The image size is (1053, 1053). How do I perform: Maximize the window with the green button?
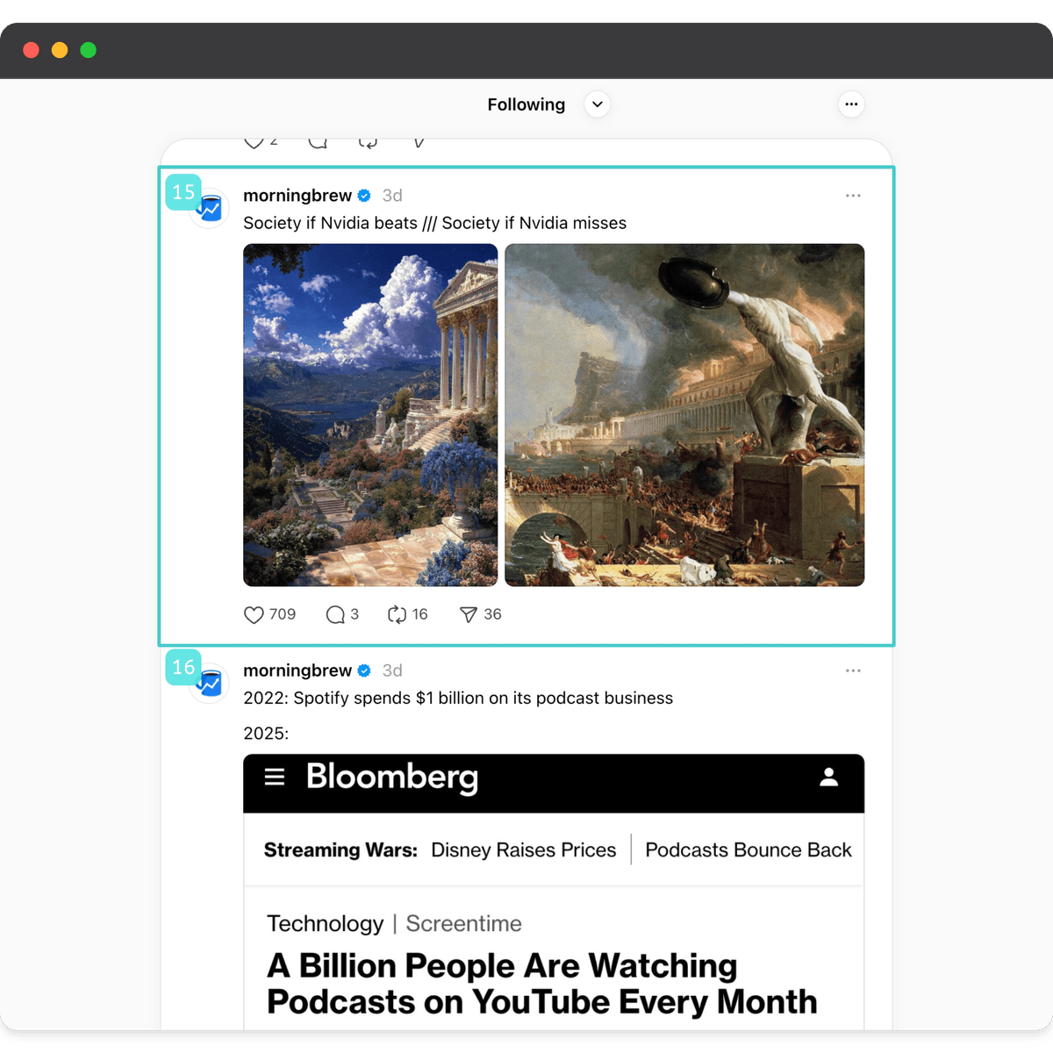88,50
